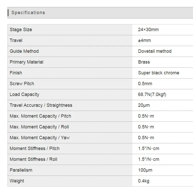Click the Specifications section header
Viewport: 193px width, 193px height.
pos(28,13)
